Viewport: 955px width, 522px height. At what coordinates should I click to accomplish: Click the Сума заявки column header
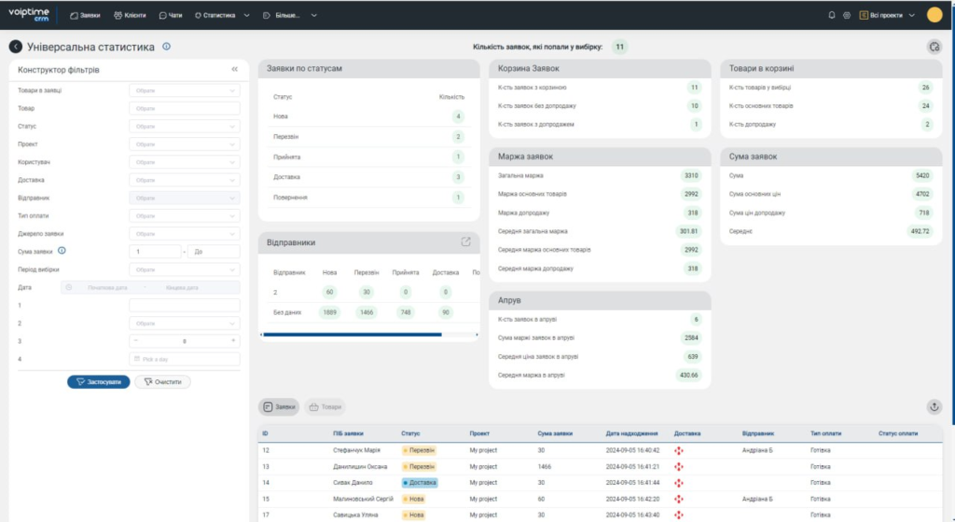pos(555,433)
